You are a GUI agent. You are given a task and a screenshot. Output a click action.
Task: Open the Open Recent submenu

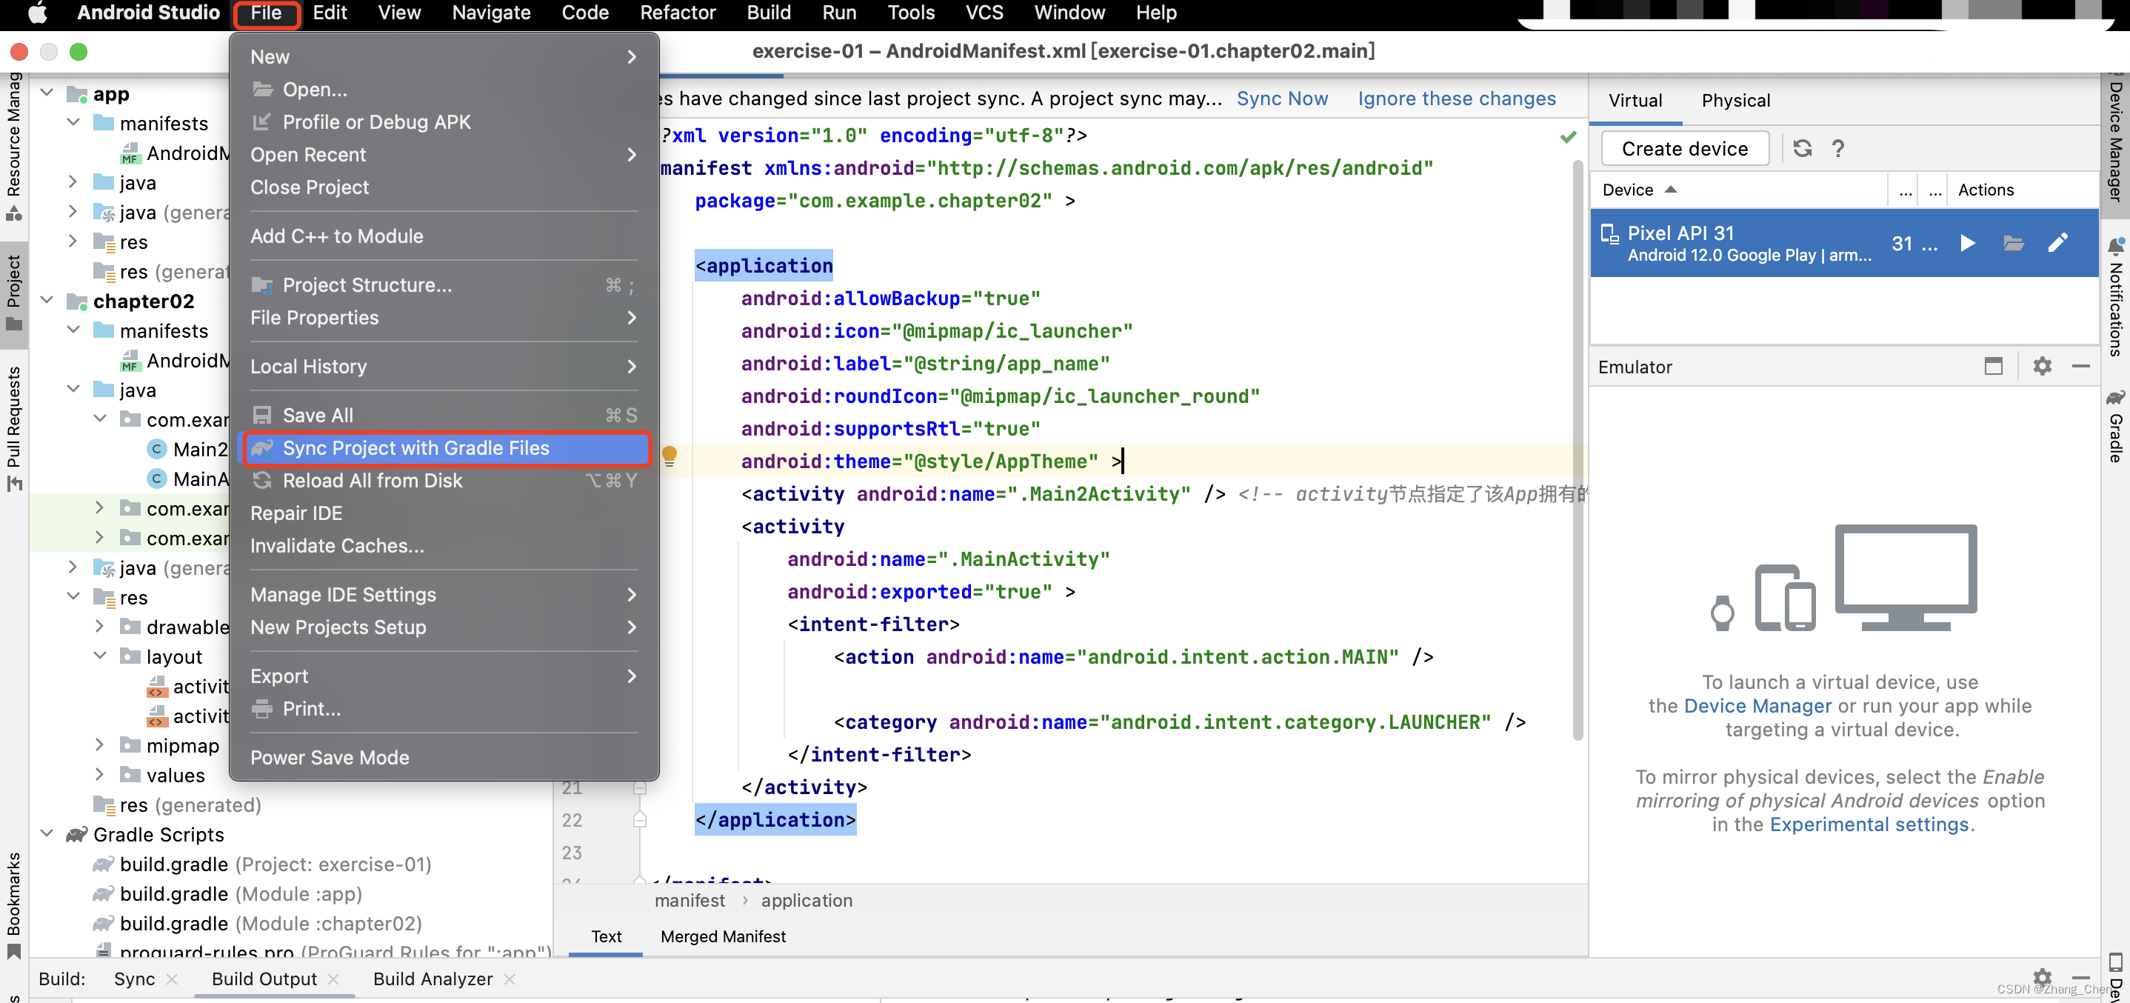click(x=444, y=155)
